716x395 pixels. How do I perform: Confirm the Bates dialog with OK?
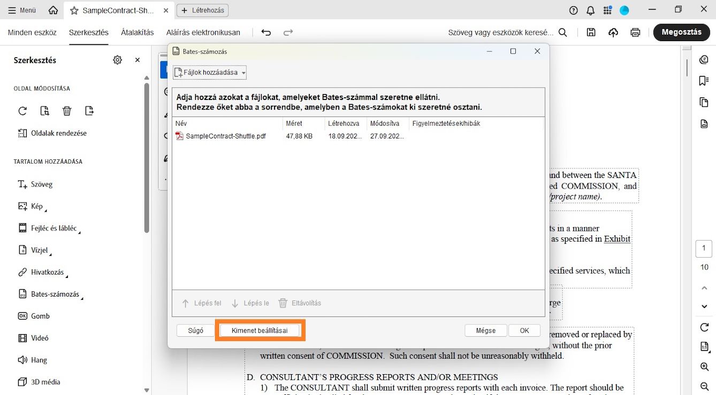pos(524,331)
